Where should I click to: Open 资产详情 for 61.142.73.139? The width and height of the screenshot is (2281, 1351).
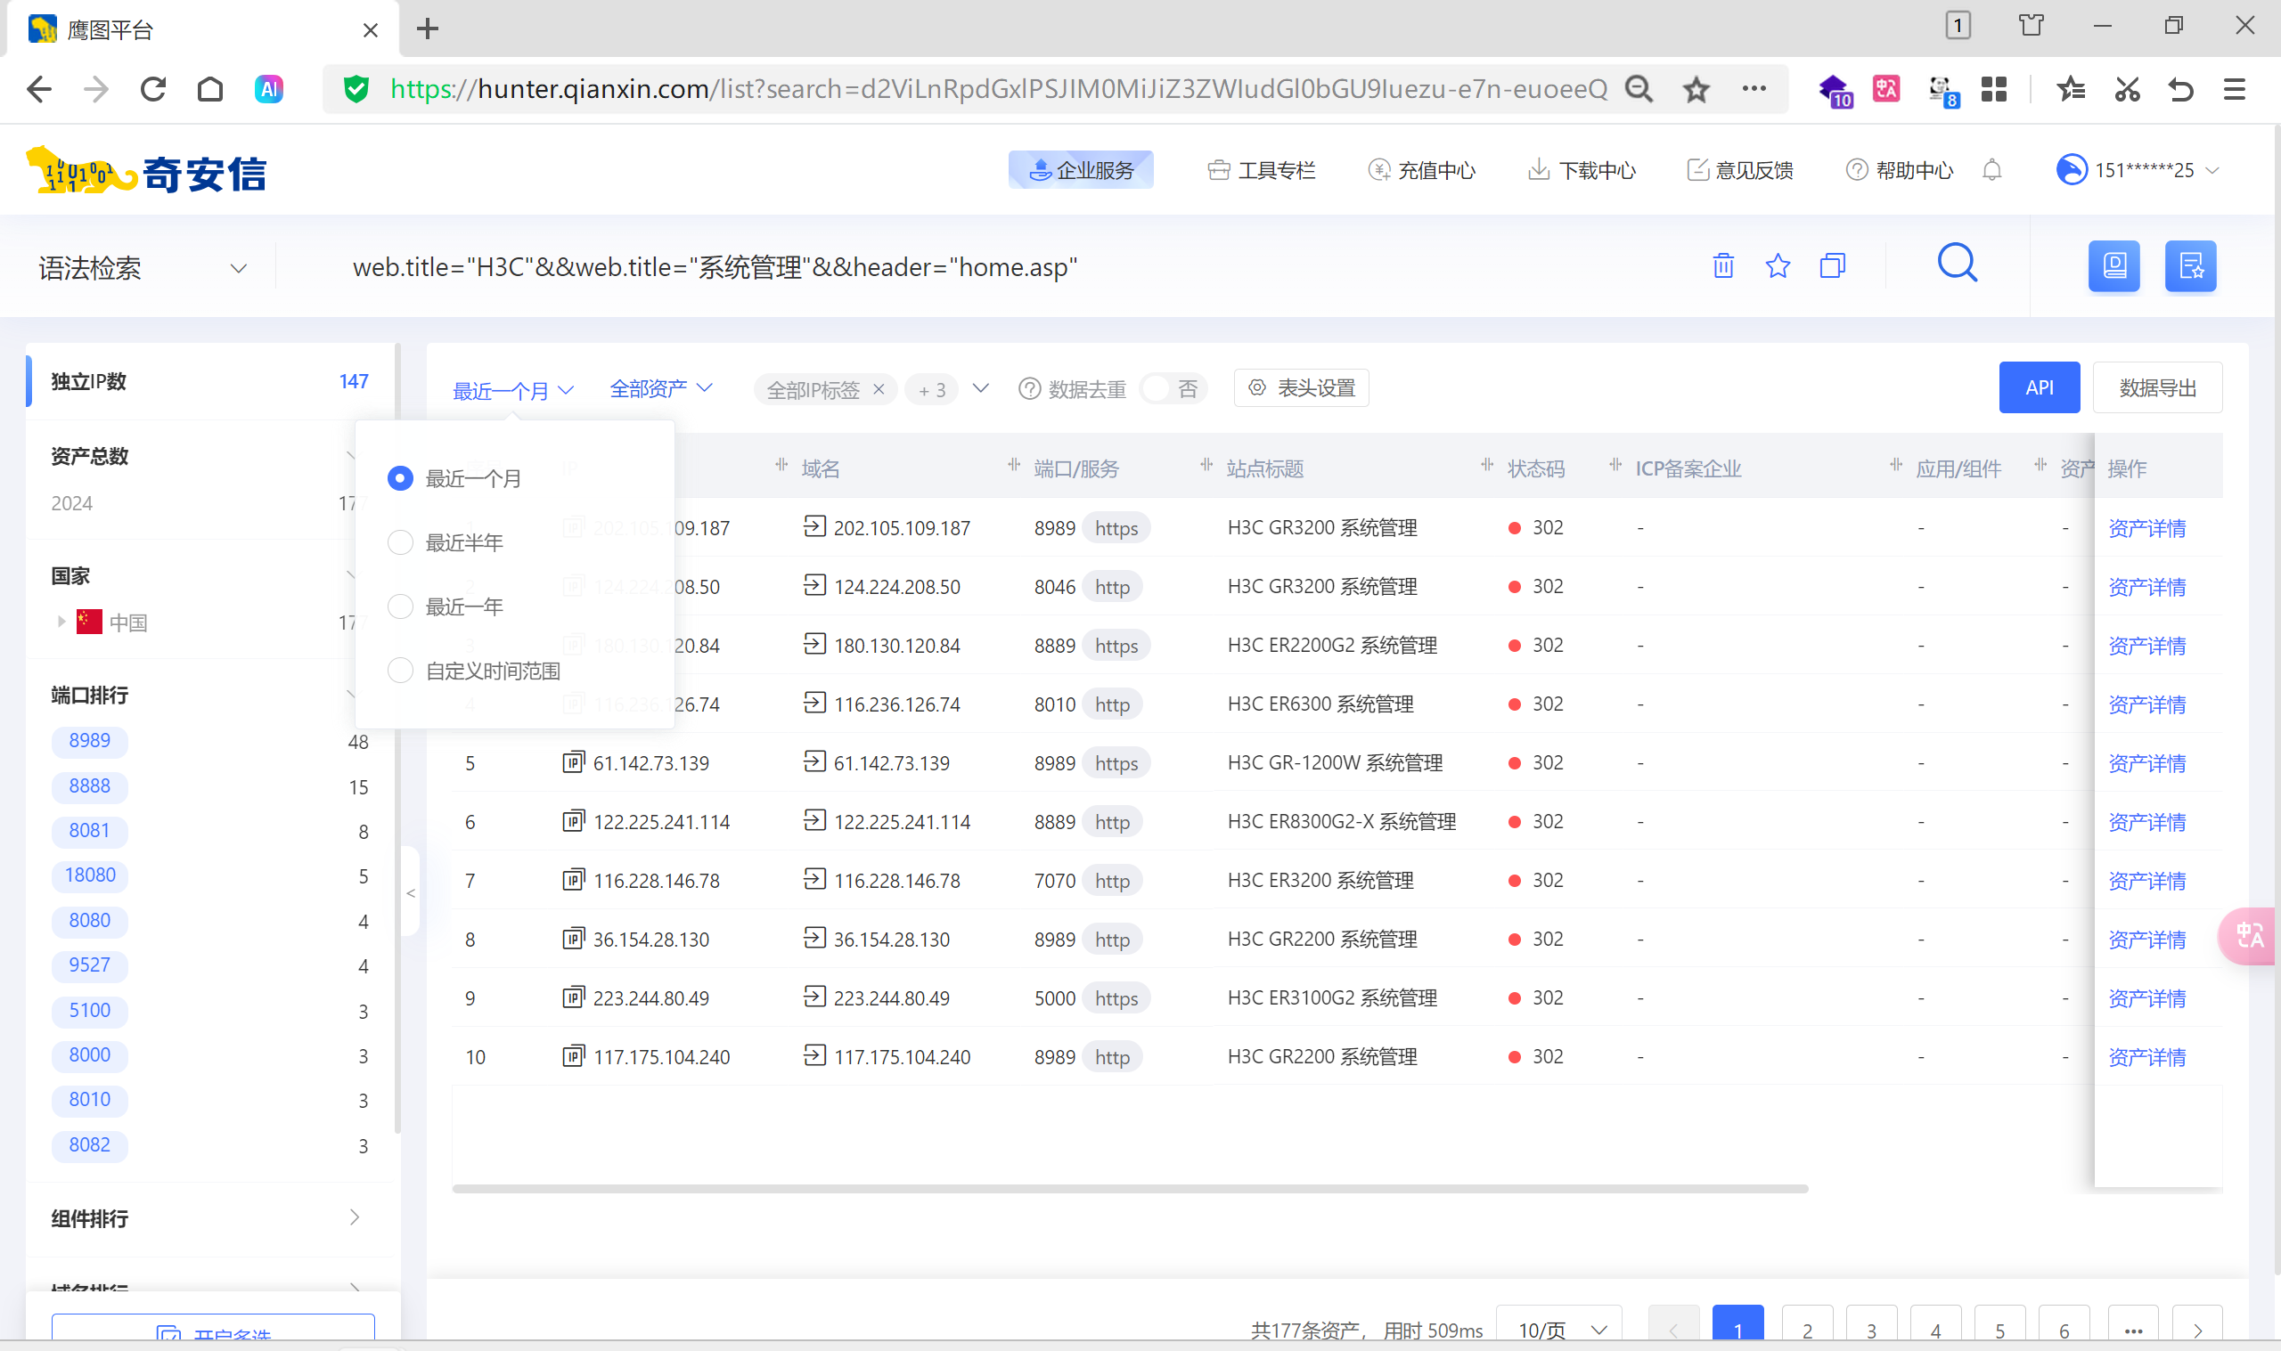(x=2146, y=763)
